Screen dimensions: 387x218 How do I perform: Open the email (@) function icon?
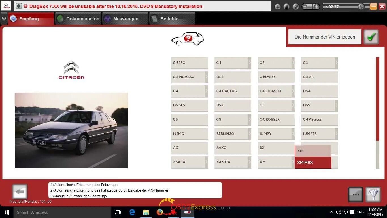pos(295,6)
